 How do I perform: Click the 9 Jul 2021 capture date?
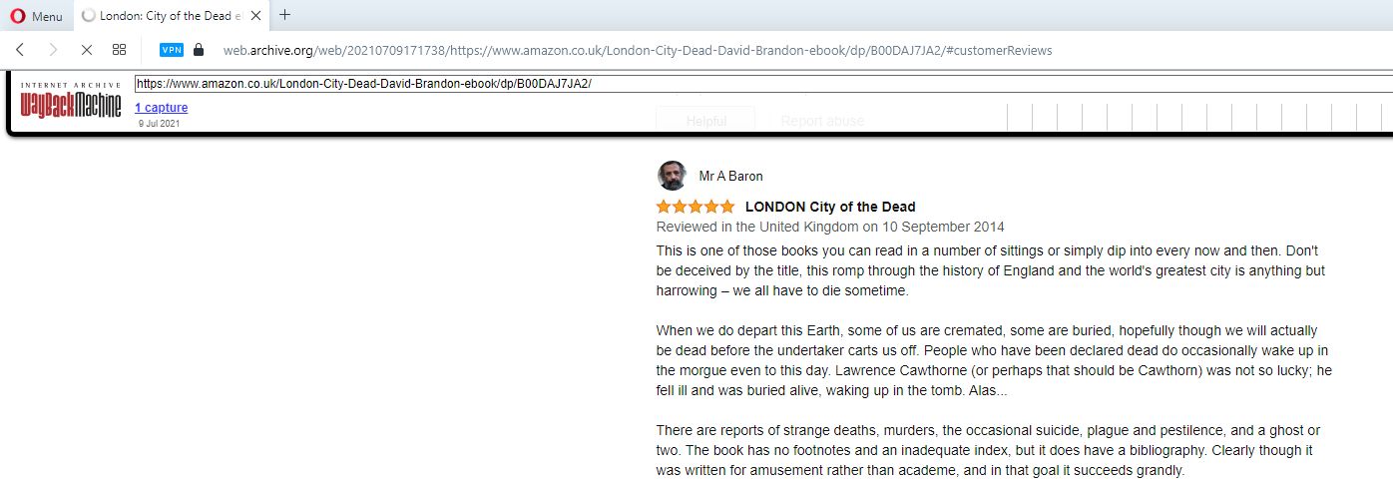(159, 124)
